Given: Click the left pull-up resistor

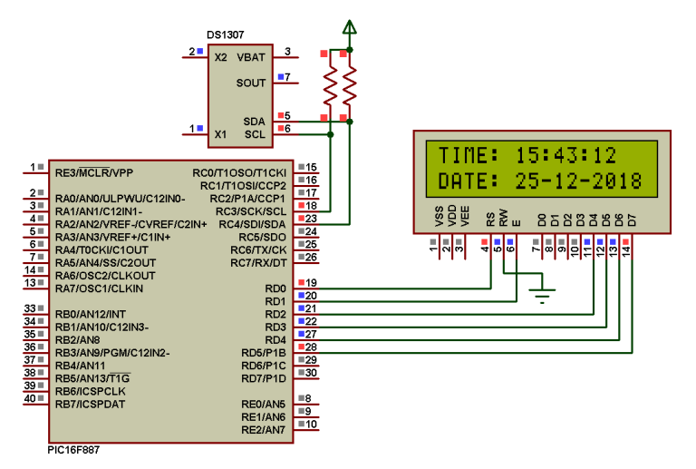Looking at the screenshot, I should click(330, 85).
